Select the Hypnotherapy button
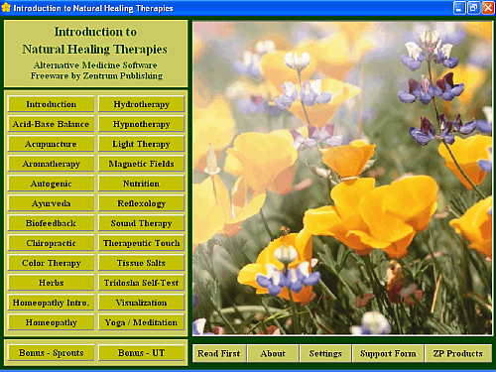Image resolution: width=496 pixels, height=372 pixels. (x=142, y=124)
